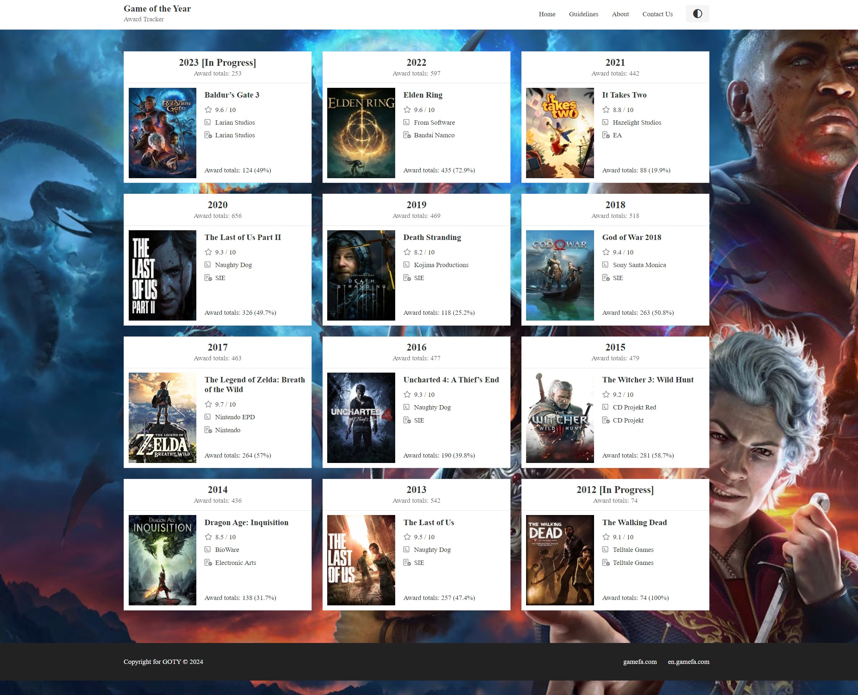Click the publisher icon beside Nintendo
The height and width of the screenshot is (695, 858).
[x=208, y=430]
